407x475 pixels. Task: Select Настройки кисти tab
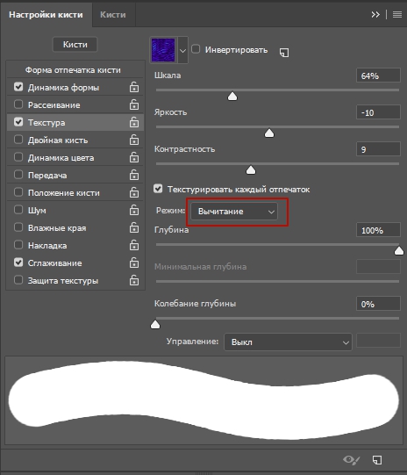(x=46, y=15)
